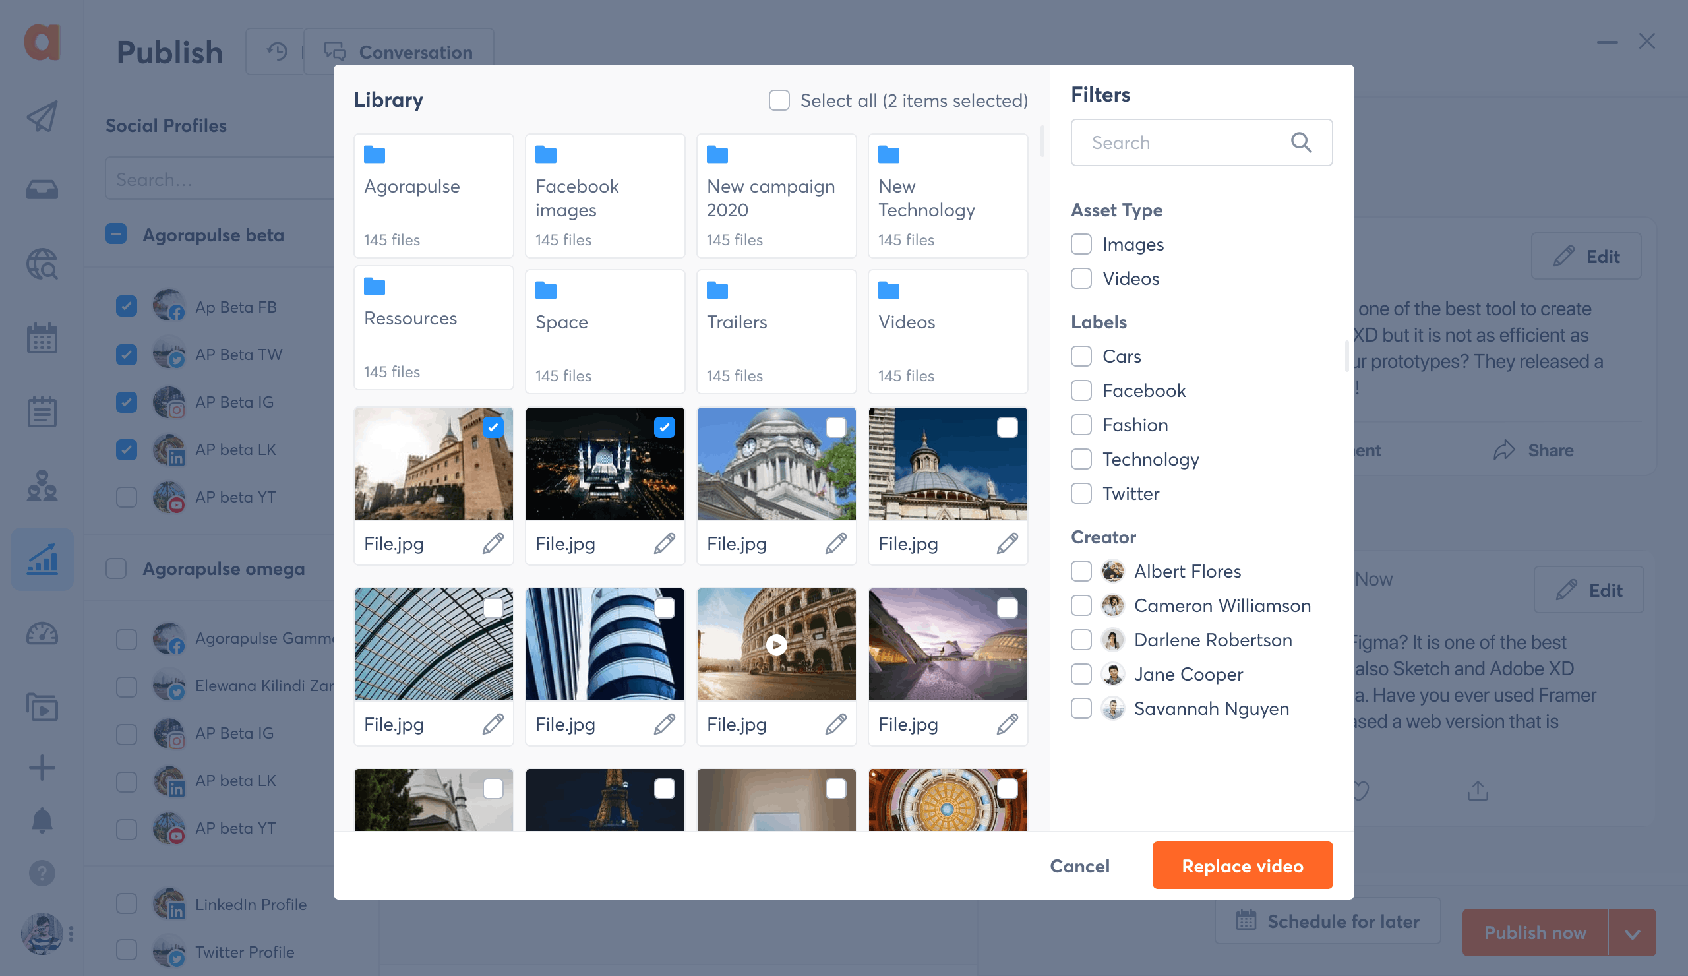Open the Inbox icon in left sidebar
This screenshot has width=1688, height=976.
click(x=42, y=189)
